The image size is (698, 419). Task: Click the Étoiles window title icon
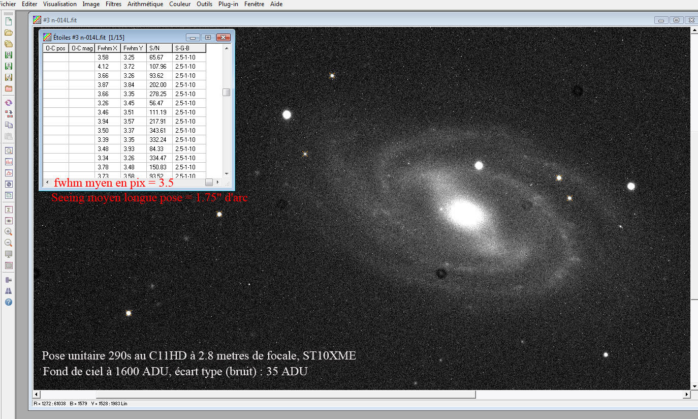pos(47,37)
